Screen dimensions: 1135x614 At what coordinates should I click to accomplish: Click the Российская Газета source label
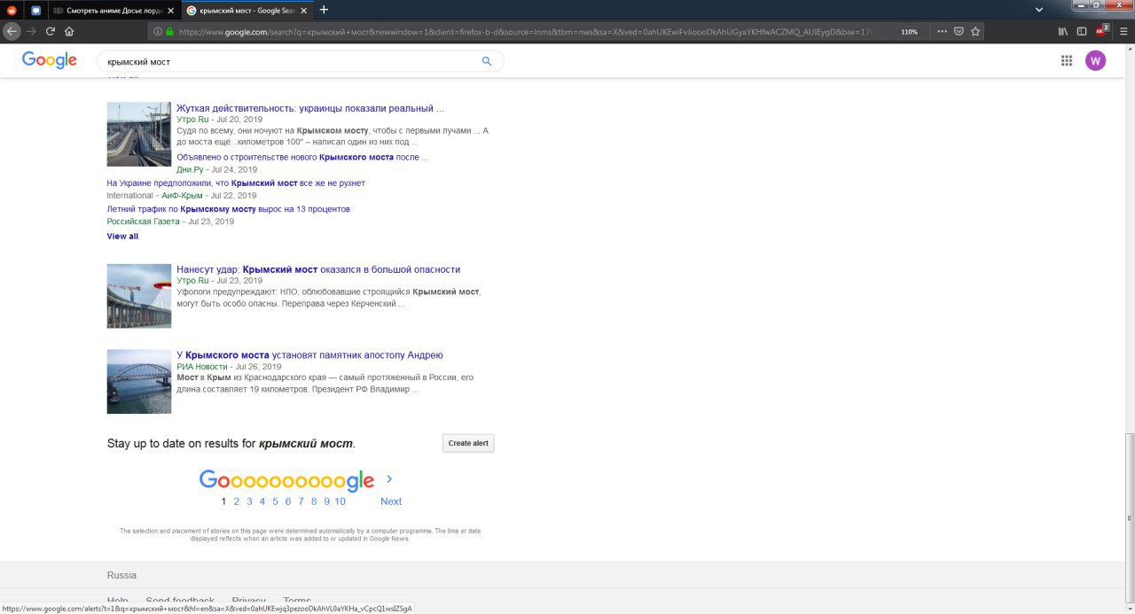(143, 222)
